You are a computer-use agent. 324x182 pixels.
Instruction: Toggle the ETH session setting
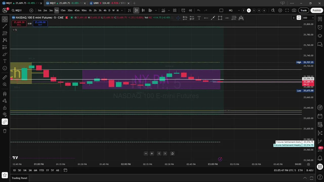click(300, 170)
